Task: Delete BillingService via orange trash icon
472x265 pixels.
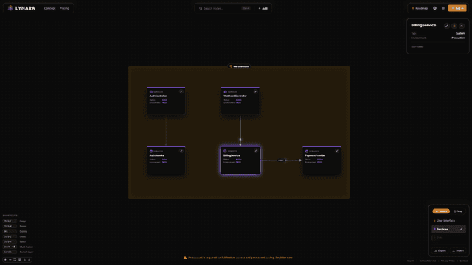Action: 454,26
